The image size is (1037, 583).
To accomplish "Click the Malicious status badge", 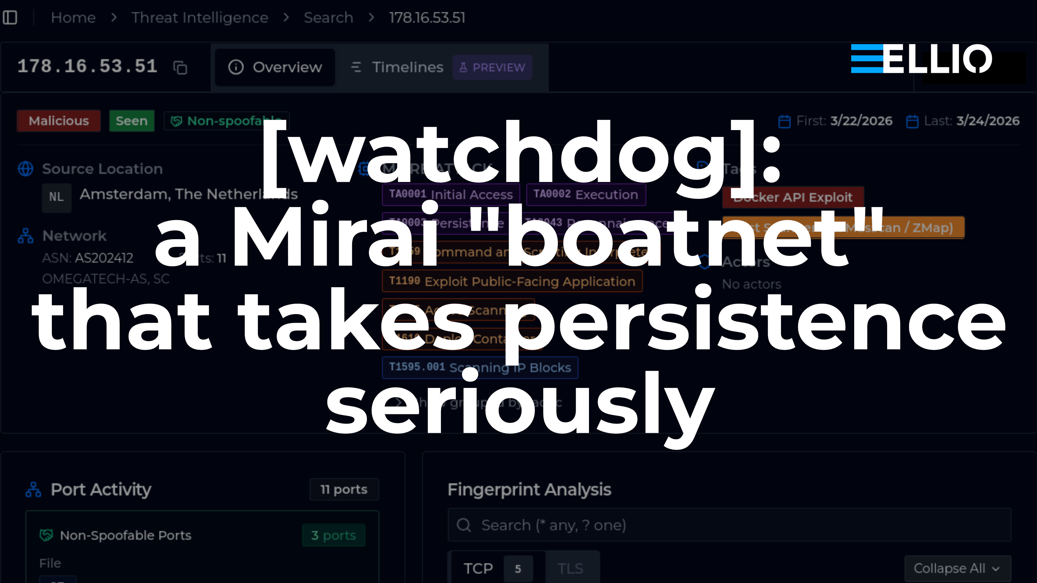I will tap(59, 121).
